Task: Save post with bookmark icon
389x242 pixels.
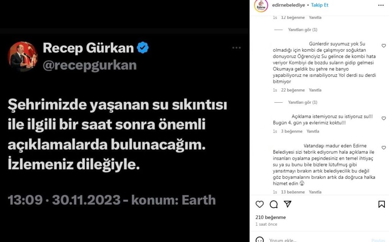Action: click(381, 204)
